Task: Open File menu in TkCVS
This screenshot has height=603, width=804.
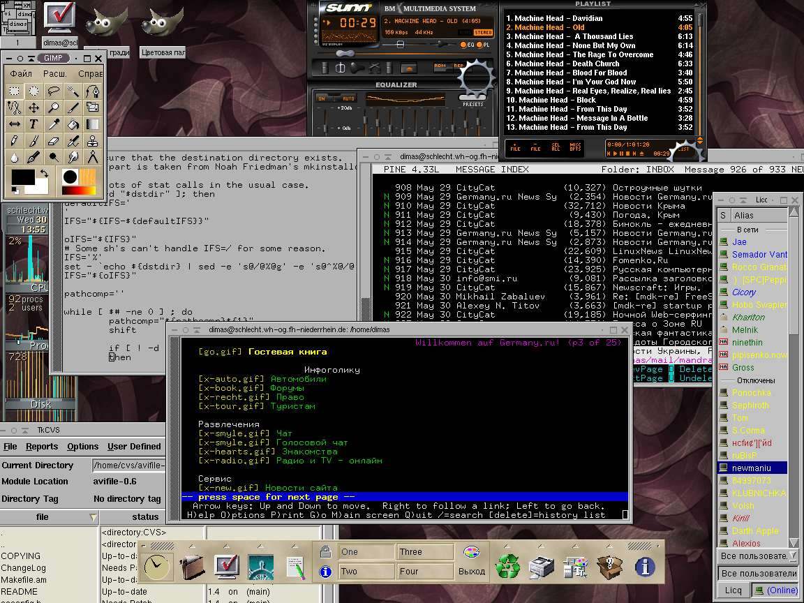Action: [10, 447]
